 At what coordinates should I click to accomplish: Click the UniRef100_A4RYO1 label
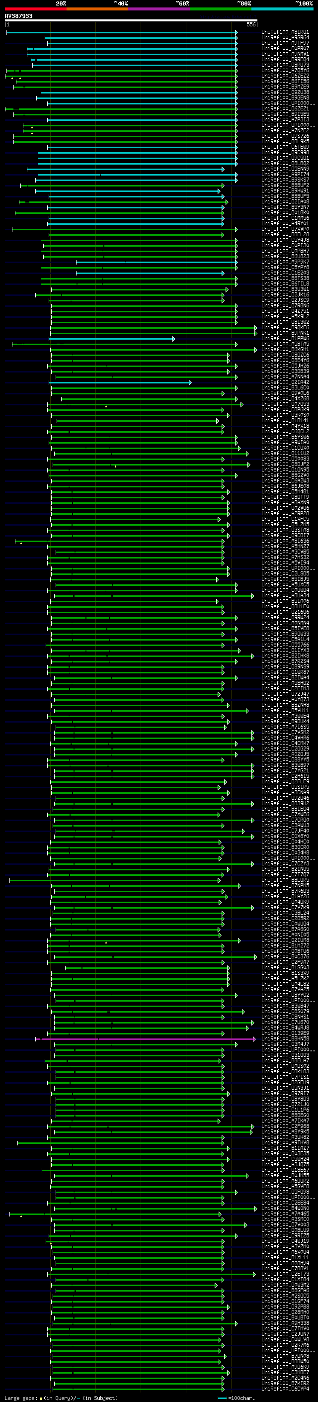click(x=285, y=224)
